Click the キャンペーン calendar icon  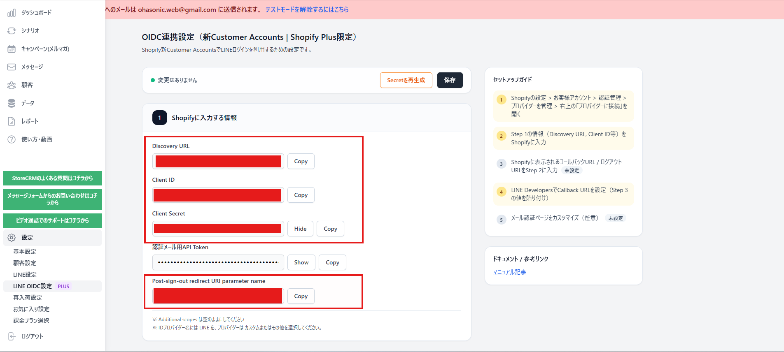(x=12, y=49)
